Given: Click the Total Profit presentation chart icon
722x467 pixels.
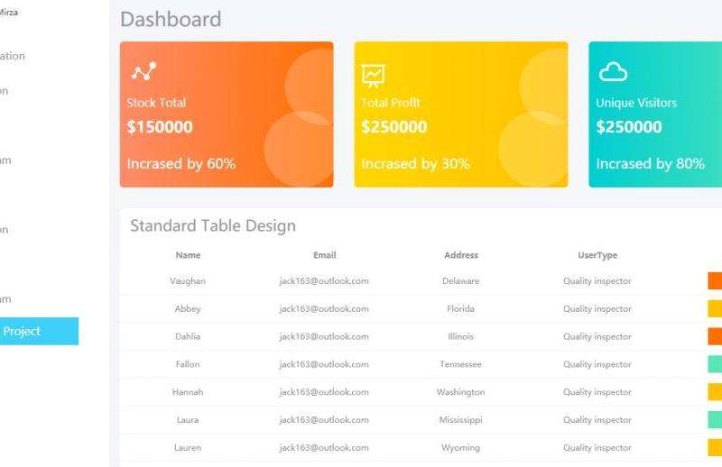Looking at the screenshot, I should (373, 73).
